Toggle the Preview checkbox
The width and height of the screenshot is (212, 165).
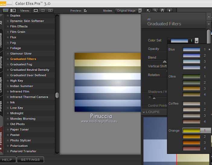[x=85, y=11]
